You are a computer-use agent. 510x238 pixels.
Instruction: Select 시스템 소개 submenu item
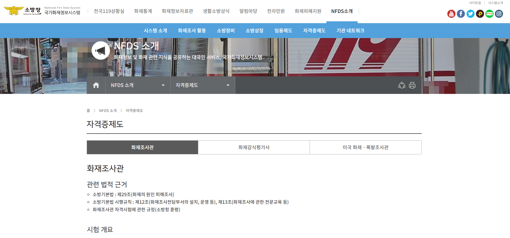pos(155,30)
